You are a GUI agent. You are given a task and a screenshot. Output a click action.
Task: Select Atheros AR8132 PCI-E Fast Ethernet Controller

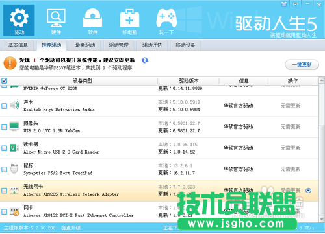tap(79, 215)
